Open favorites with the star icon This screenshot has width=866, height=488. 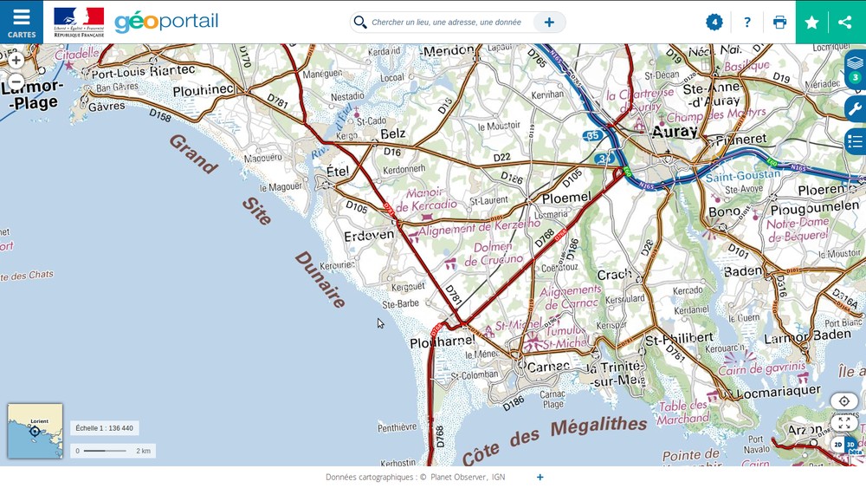click(x=811, y=23)
